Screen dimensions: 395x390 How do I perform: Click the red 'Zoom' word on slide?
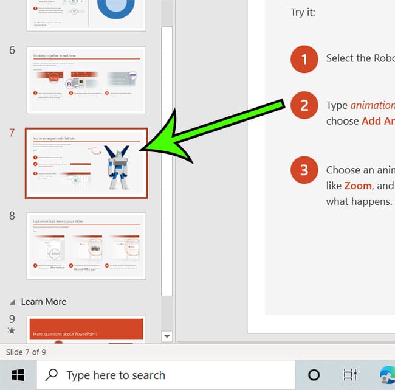click(x=358, y=186)
